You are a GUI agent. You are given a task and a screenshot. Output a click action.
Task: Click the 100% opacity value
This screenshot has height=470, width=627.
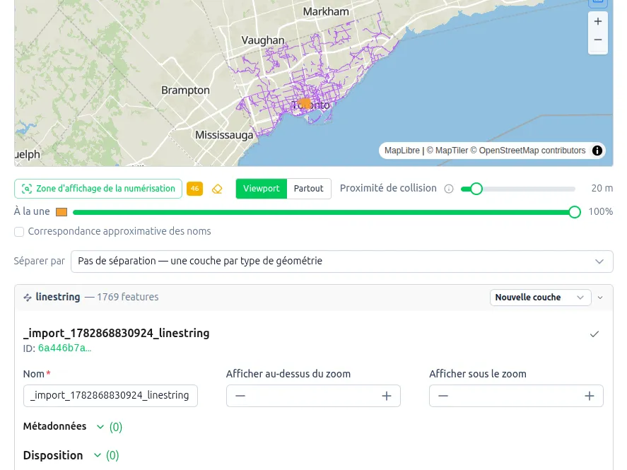601,212
